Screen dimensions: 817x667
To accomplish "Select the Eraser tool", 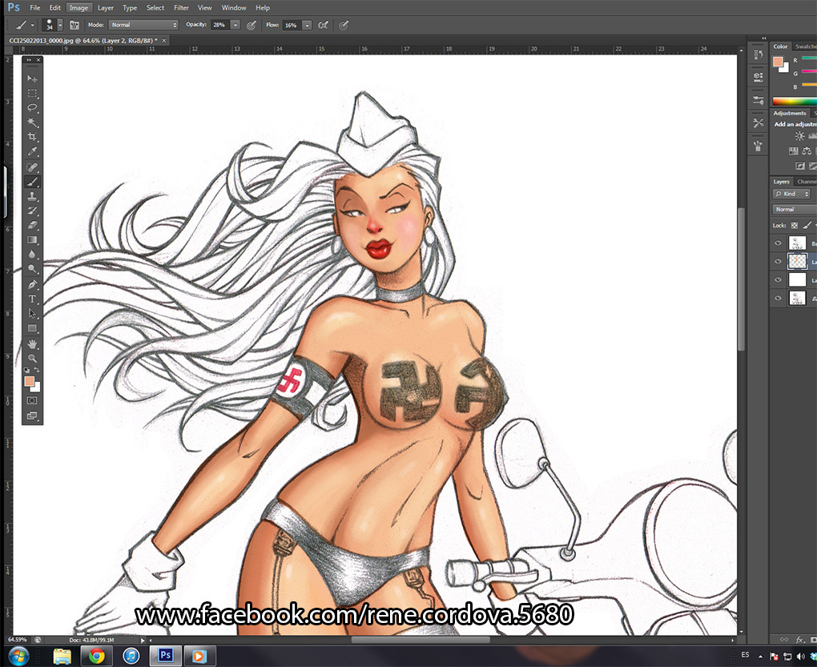I will click(x=32, y=226).
